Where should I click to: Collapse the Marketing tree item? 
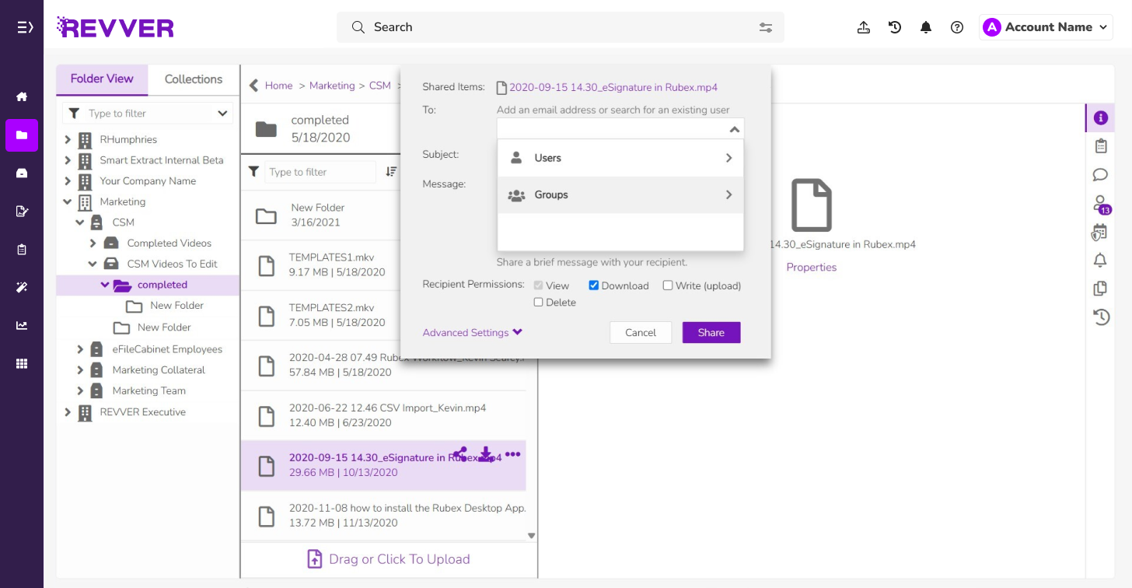(67, 201)
